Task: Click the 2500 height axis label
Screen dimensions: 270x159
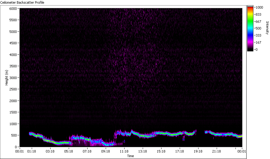Action: pyautogui.click(x=13, y=89)
